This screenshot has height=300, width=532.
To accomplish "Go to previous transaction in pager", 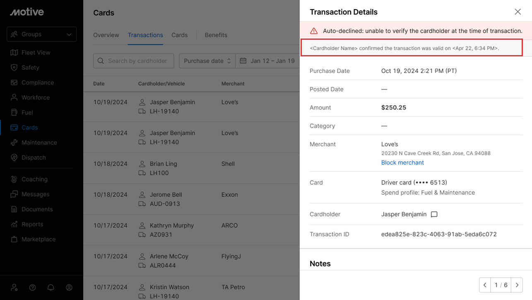I will [485, 285].
